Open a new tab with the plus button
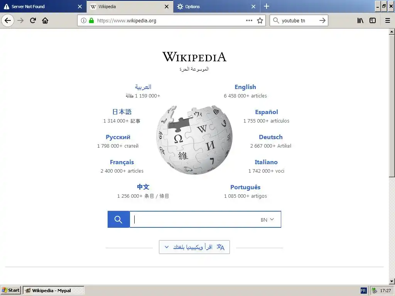Viewport: 395px width, 296px height. (267, 6)
